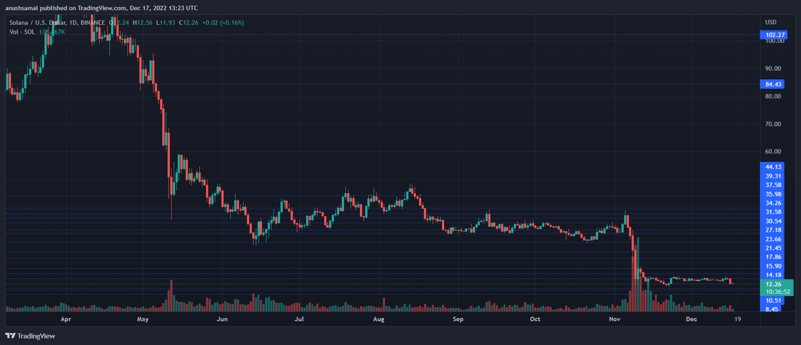
Task: Select the 8.45 price level label
Action: pyautogui.click(x=771, y=309)
